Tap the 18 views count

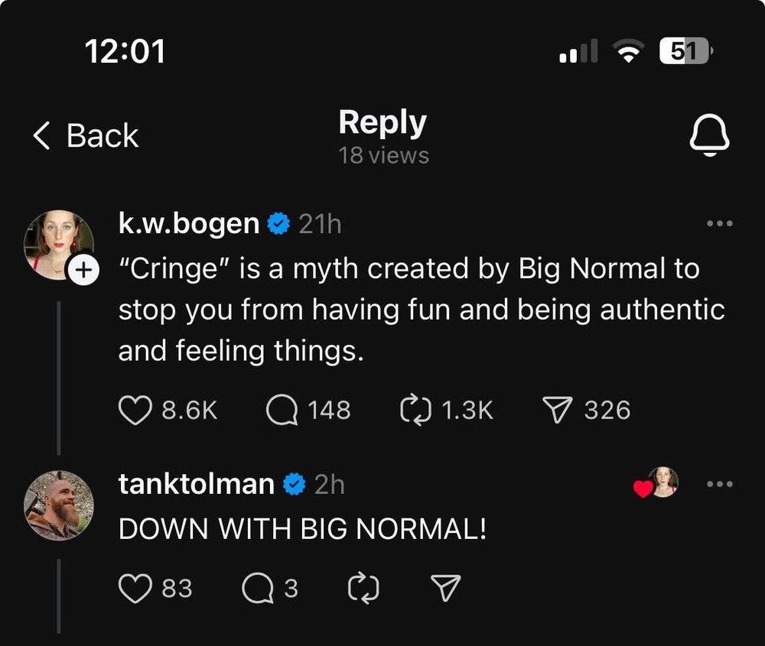tap(383, 155)
